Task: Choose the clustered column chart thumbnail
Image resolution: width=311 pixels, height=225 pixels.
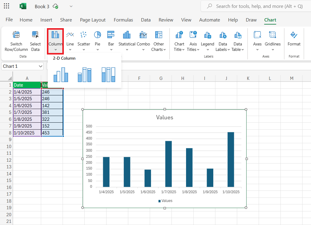Action: point(61,74)
